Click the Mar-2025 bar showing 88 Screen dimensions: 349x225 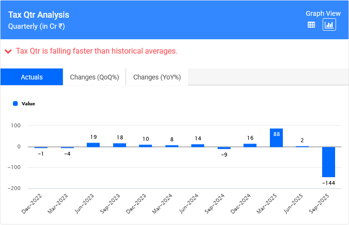point(276,137)
